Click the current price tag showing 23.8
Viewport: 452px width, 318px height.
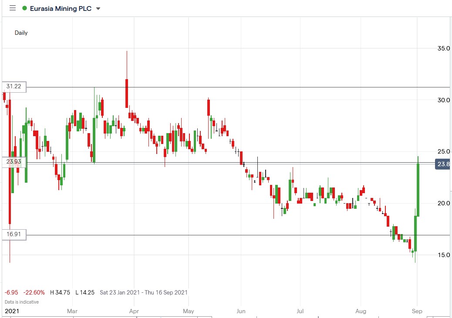tap(442, 164)
